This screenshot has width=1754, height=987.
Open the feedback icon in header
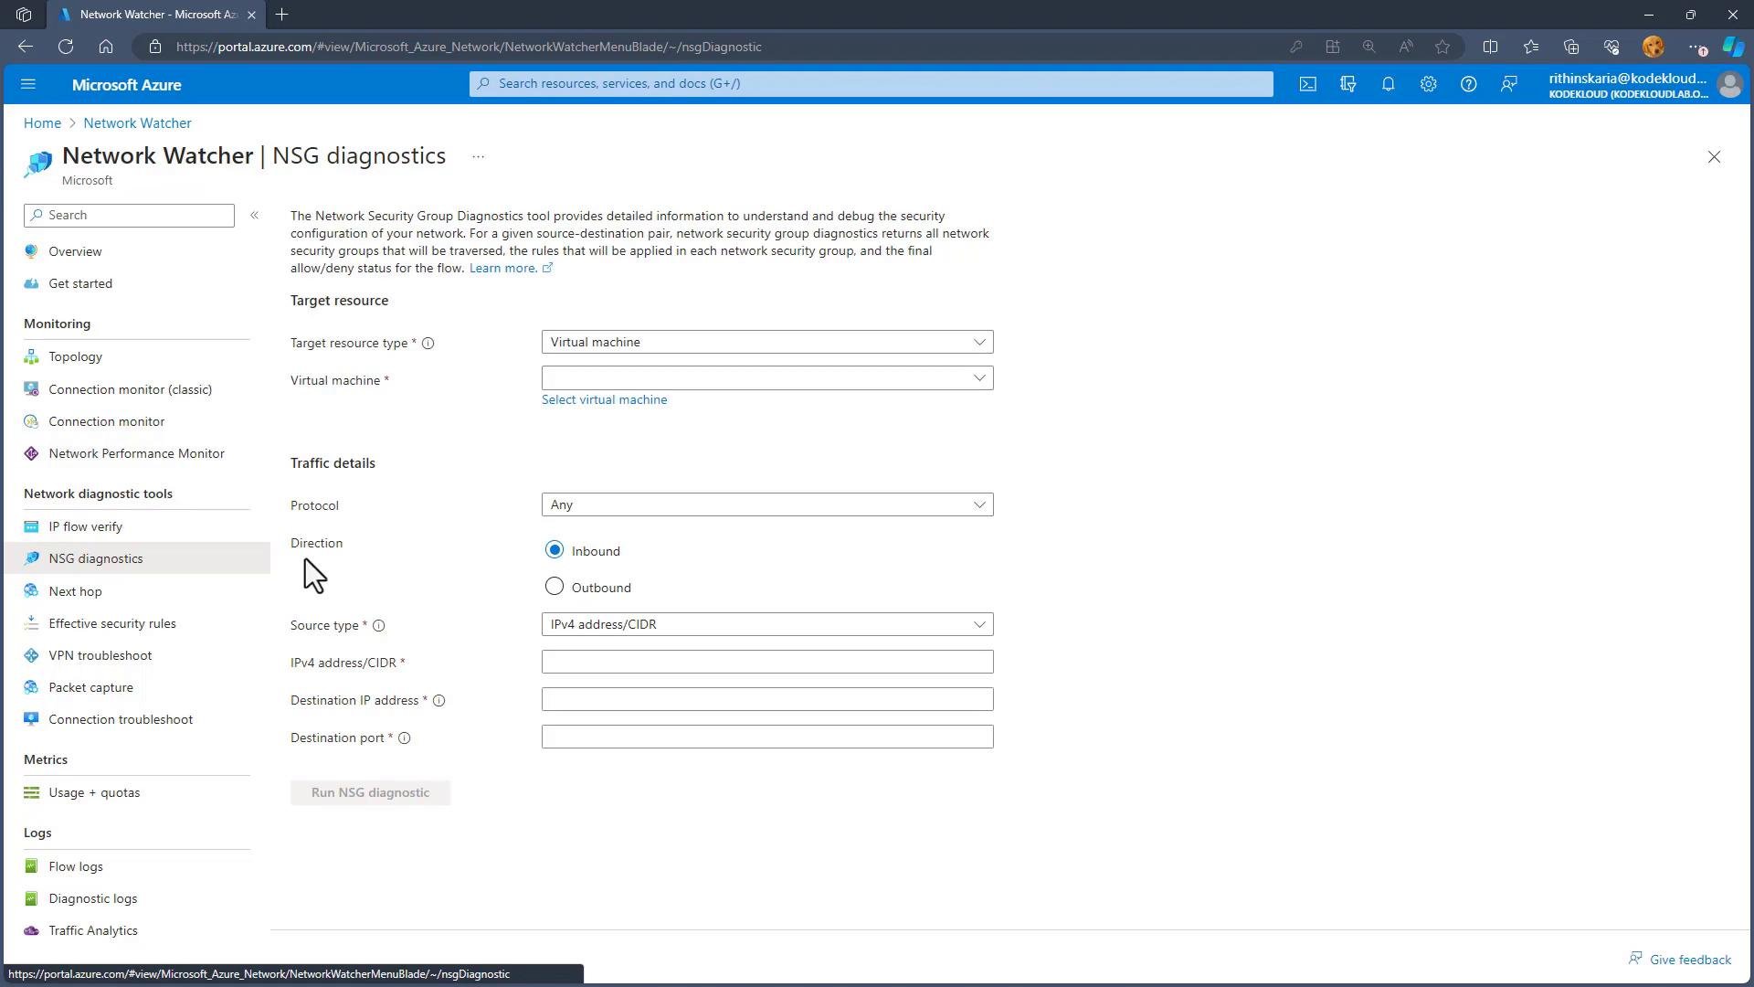coord(1509,84)
